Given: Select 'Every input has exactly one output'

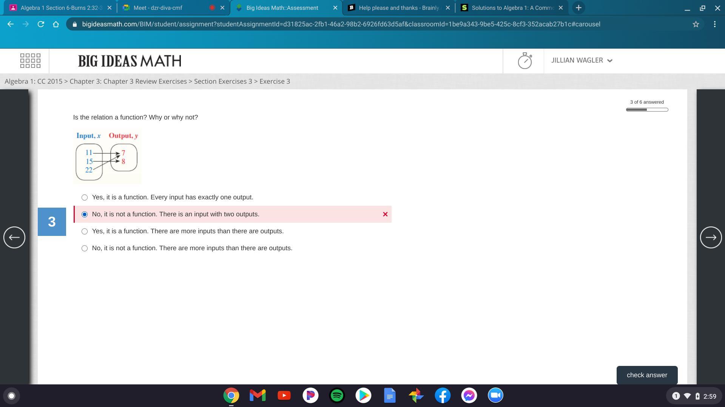Looking at the screenshot, I should pyautogui.click(x=85, y=197).
